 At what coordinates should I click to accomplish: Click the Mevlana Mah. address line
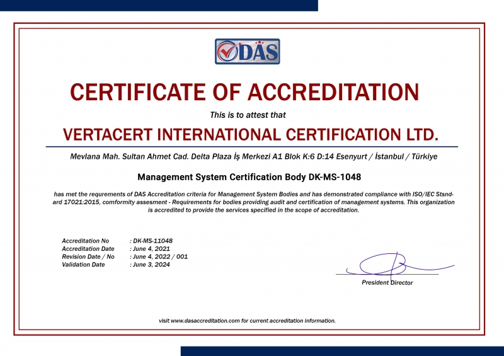(x=253, y=156)
